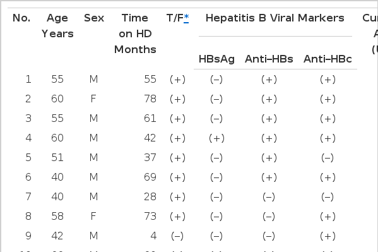
Task: Click the 78 months value in row 2
Action: pos(150,99)
